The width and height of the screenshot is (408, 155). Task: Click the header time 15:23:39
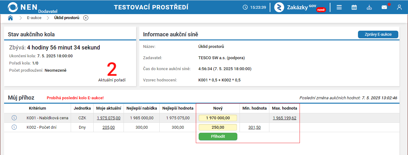click(x=258, y=7)
